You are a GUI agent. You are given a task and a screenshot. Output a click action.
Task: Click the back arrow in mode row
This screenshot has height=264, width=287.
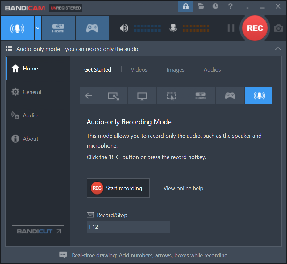pos(89,96)
